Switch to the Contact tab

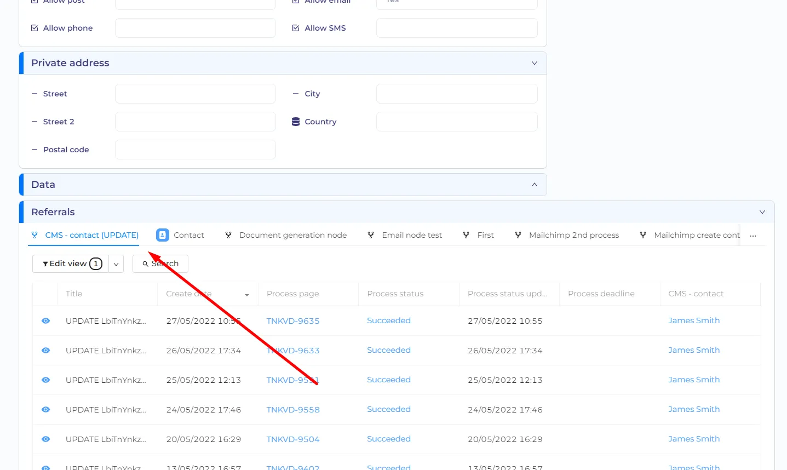(180, 235)
